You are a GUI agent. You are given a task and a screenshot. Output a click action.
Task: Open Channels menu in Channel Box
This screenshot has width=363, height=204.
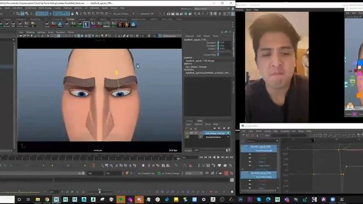(189, 36)
